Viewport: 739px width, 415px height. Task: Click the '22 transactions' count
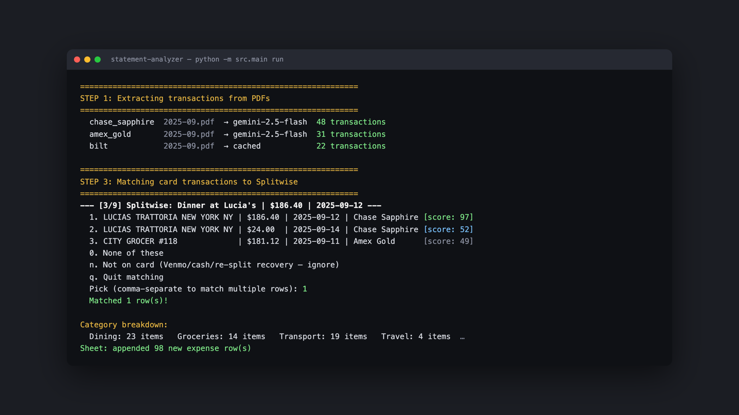click(351, 146)
